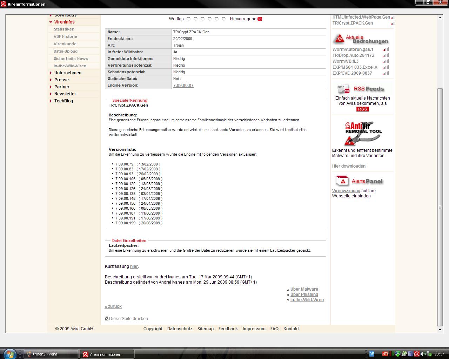
Task: Open the Impressum footer link
Action: (254, 329)
